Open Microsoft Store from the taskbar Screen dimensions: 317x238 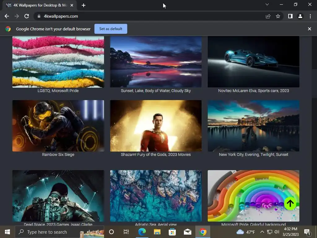[x=172, y=232]
